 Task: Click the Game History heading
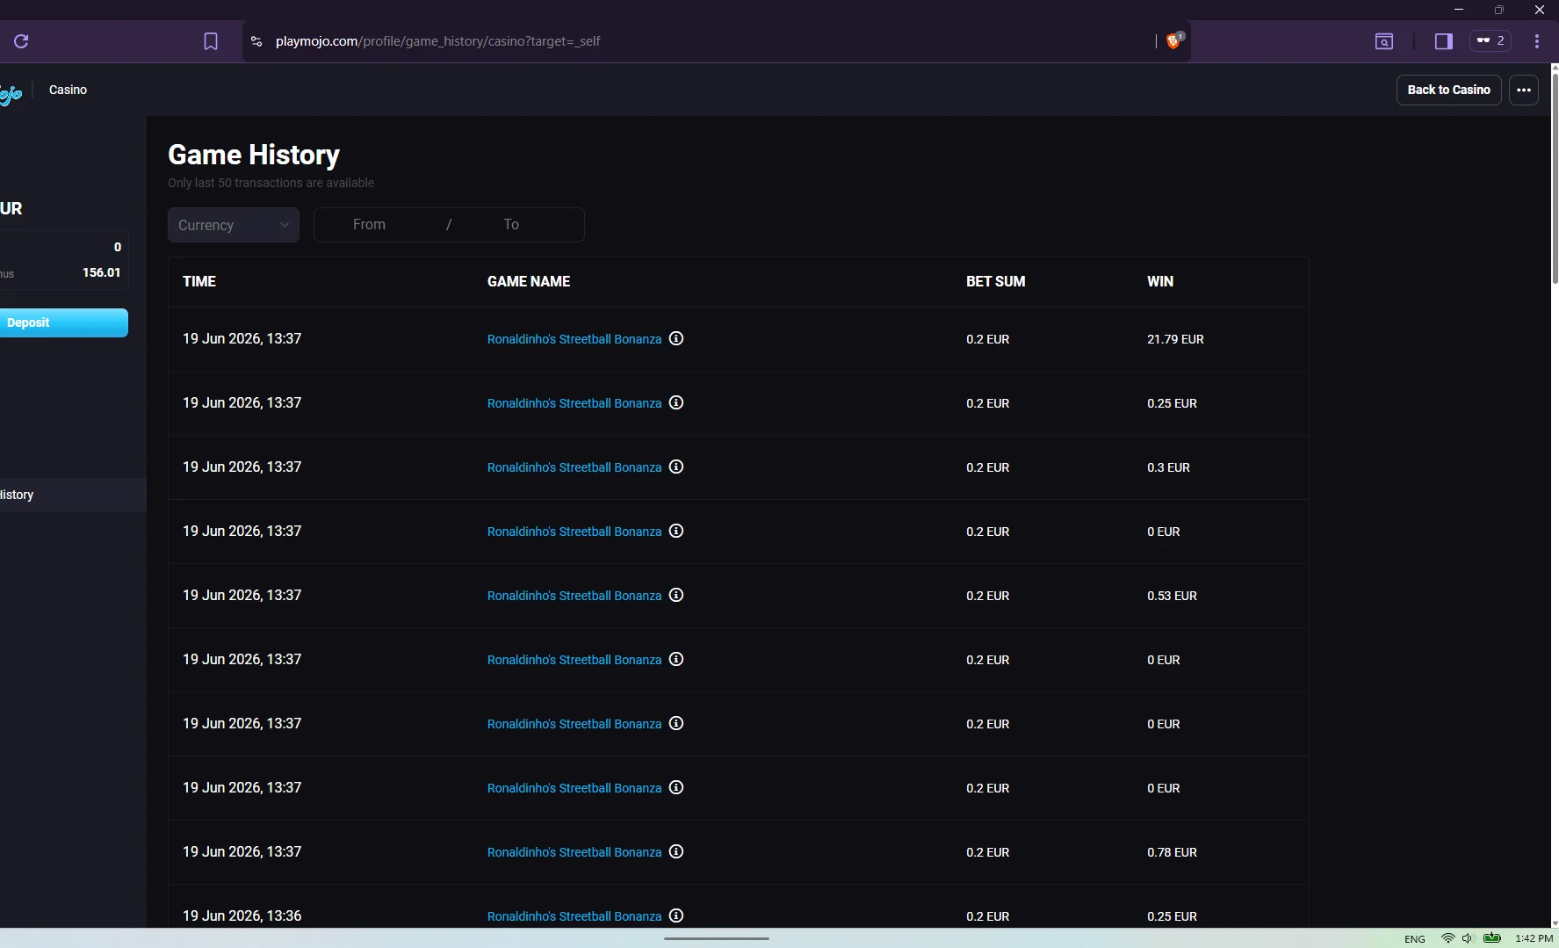[254, 155]
